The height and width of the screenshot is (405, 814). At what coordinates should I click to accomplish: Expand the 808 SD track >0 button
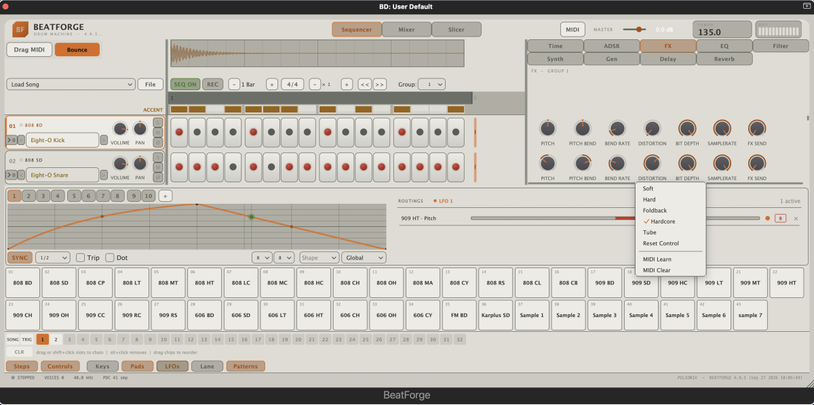pyautogui.click(x=11, y=175)
